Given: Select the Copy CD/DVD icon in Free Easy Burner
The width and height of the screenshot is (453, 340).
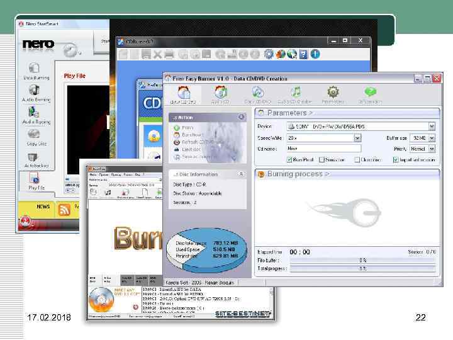Looking at the screenshot, I should [257, 95].
